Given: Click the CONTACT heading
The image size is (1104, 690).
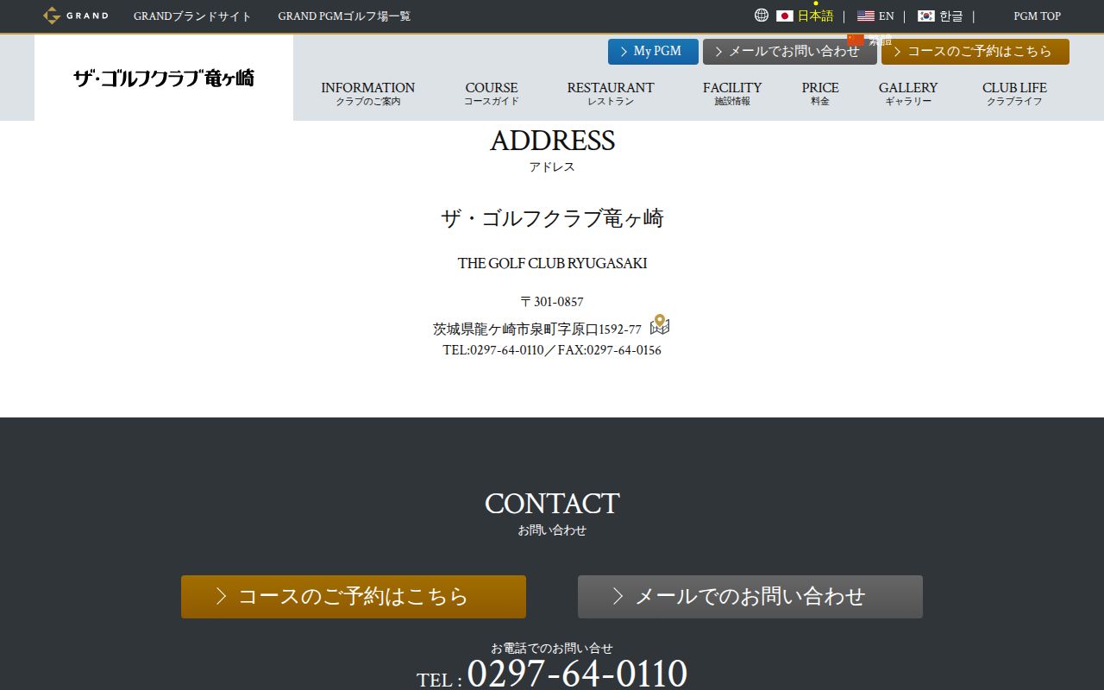Looking at the screenshot, I should (552, 504).
